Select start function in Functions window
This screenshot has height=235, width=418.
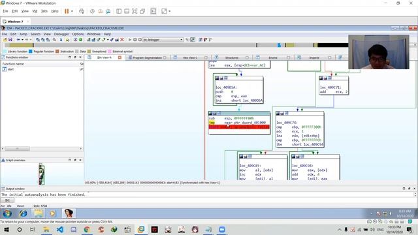tap(10, 69)
